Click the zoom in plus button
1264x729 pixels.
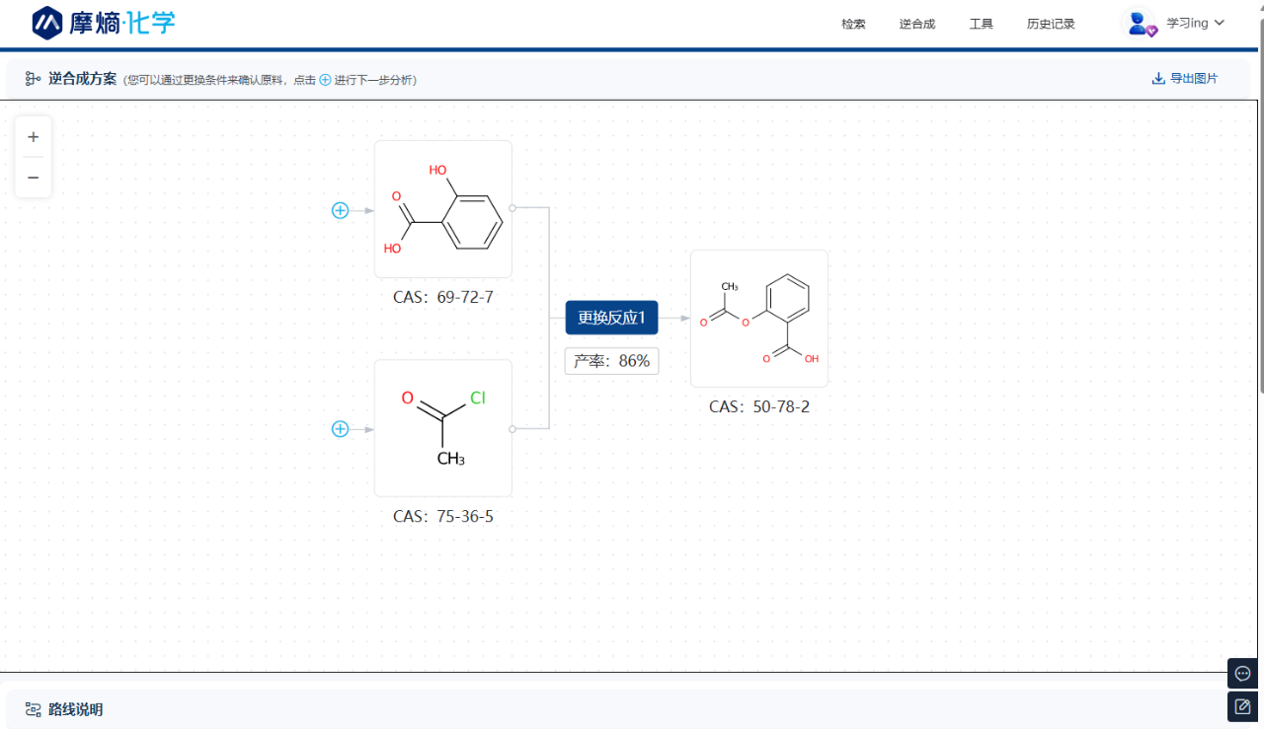click(33, 137)
